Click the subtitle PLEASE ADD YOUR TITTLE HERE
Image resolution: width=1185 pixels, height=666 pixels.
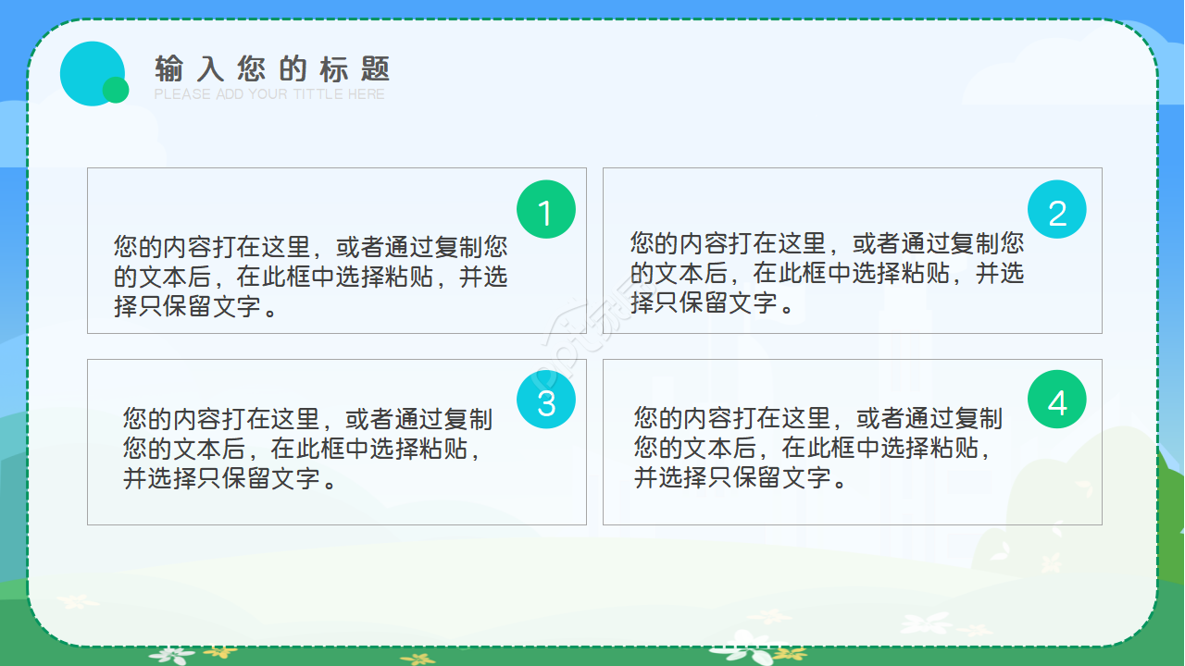click(269, 94)
